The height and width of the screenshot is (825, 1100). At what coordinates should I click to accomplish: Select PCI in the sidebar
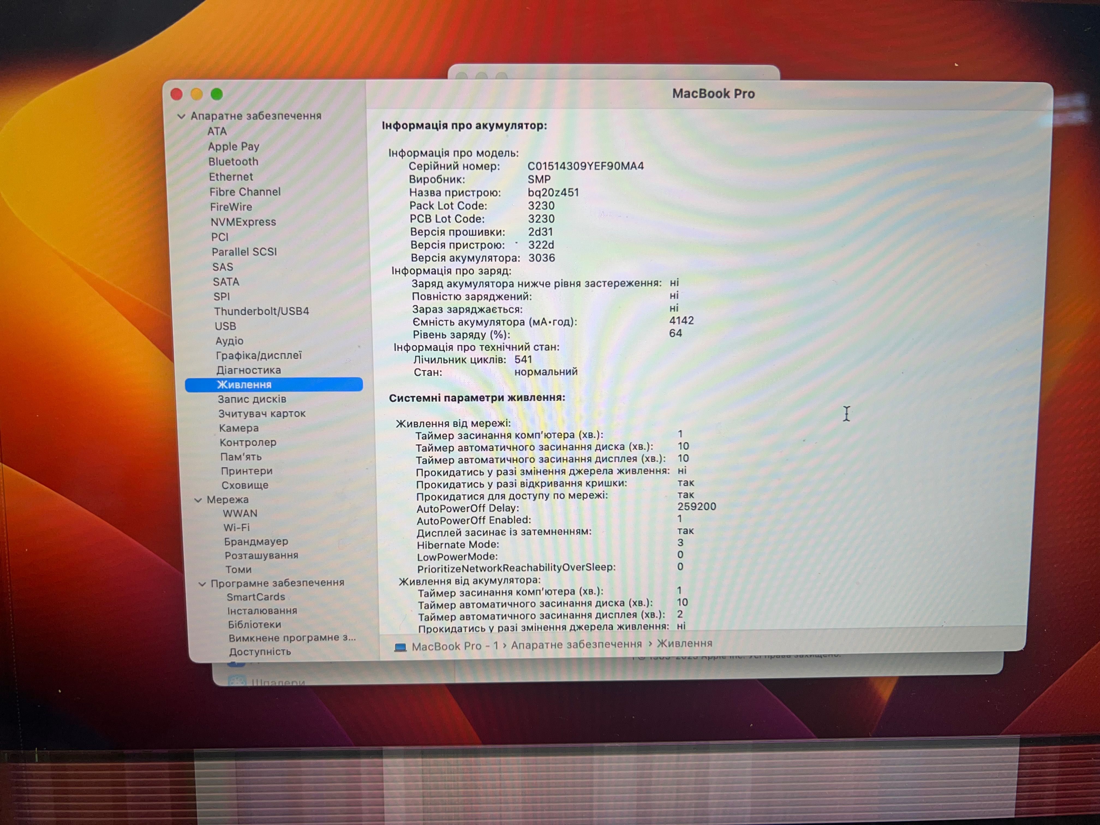point(220,237)
